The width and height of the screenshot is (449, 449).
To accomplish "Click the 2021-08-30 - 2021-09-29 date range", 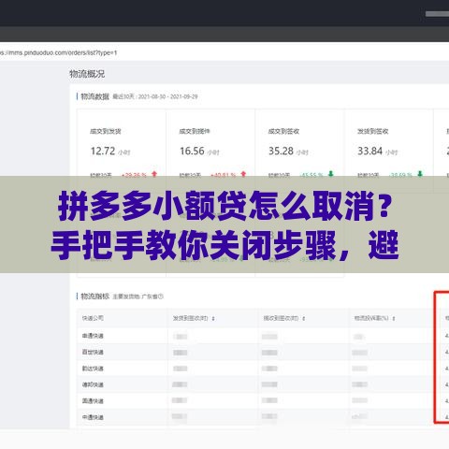I will pos(168,96).
